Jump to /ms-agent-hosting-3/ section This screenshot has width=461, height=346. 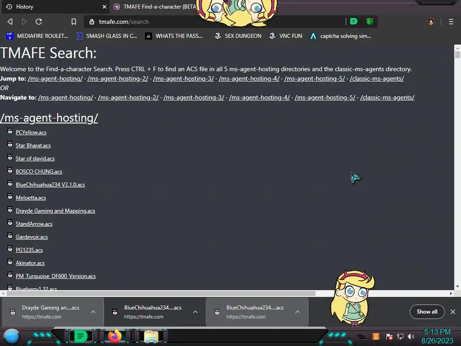184,78
